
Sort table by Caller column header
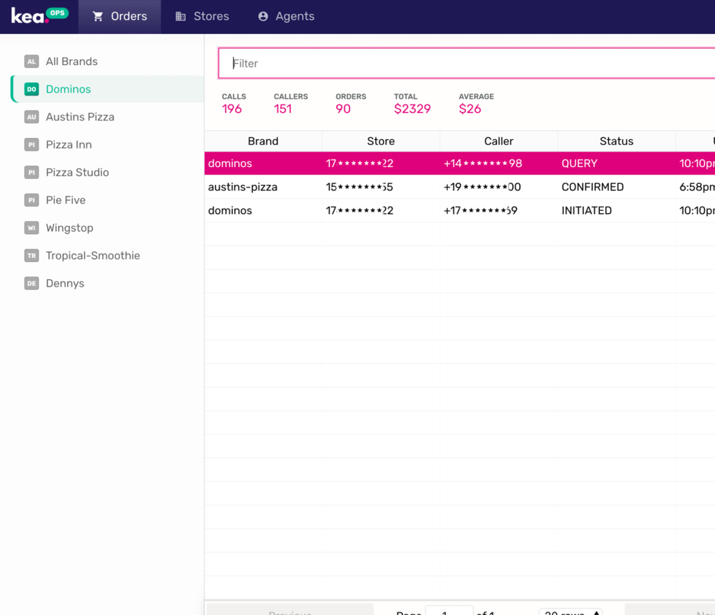[x=498, y=141]
